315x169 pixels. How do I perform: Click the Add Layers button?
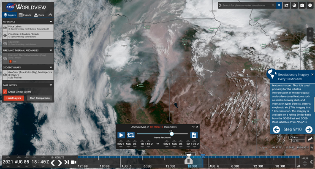(x=14, y=98)
